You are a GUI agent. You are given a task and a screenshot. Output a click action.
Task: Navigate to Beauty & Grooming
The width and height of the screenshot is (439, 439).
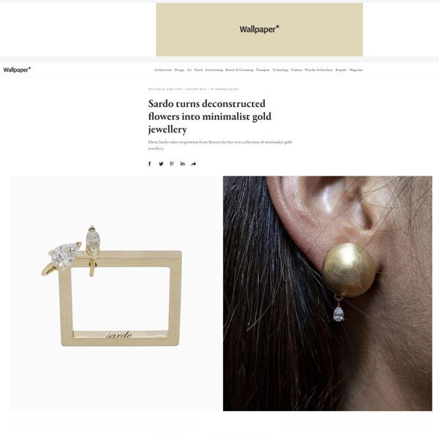tap(239, 70)
